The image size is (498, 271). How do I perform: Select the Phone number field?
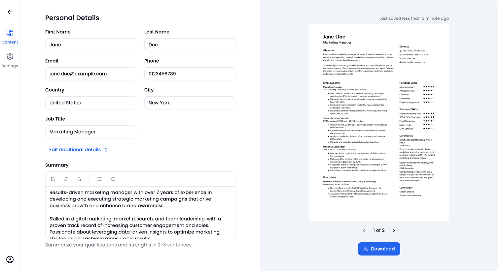click(190, 74)
